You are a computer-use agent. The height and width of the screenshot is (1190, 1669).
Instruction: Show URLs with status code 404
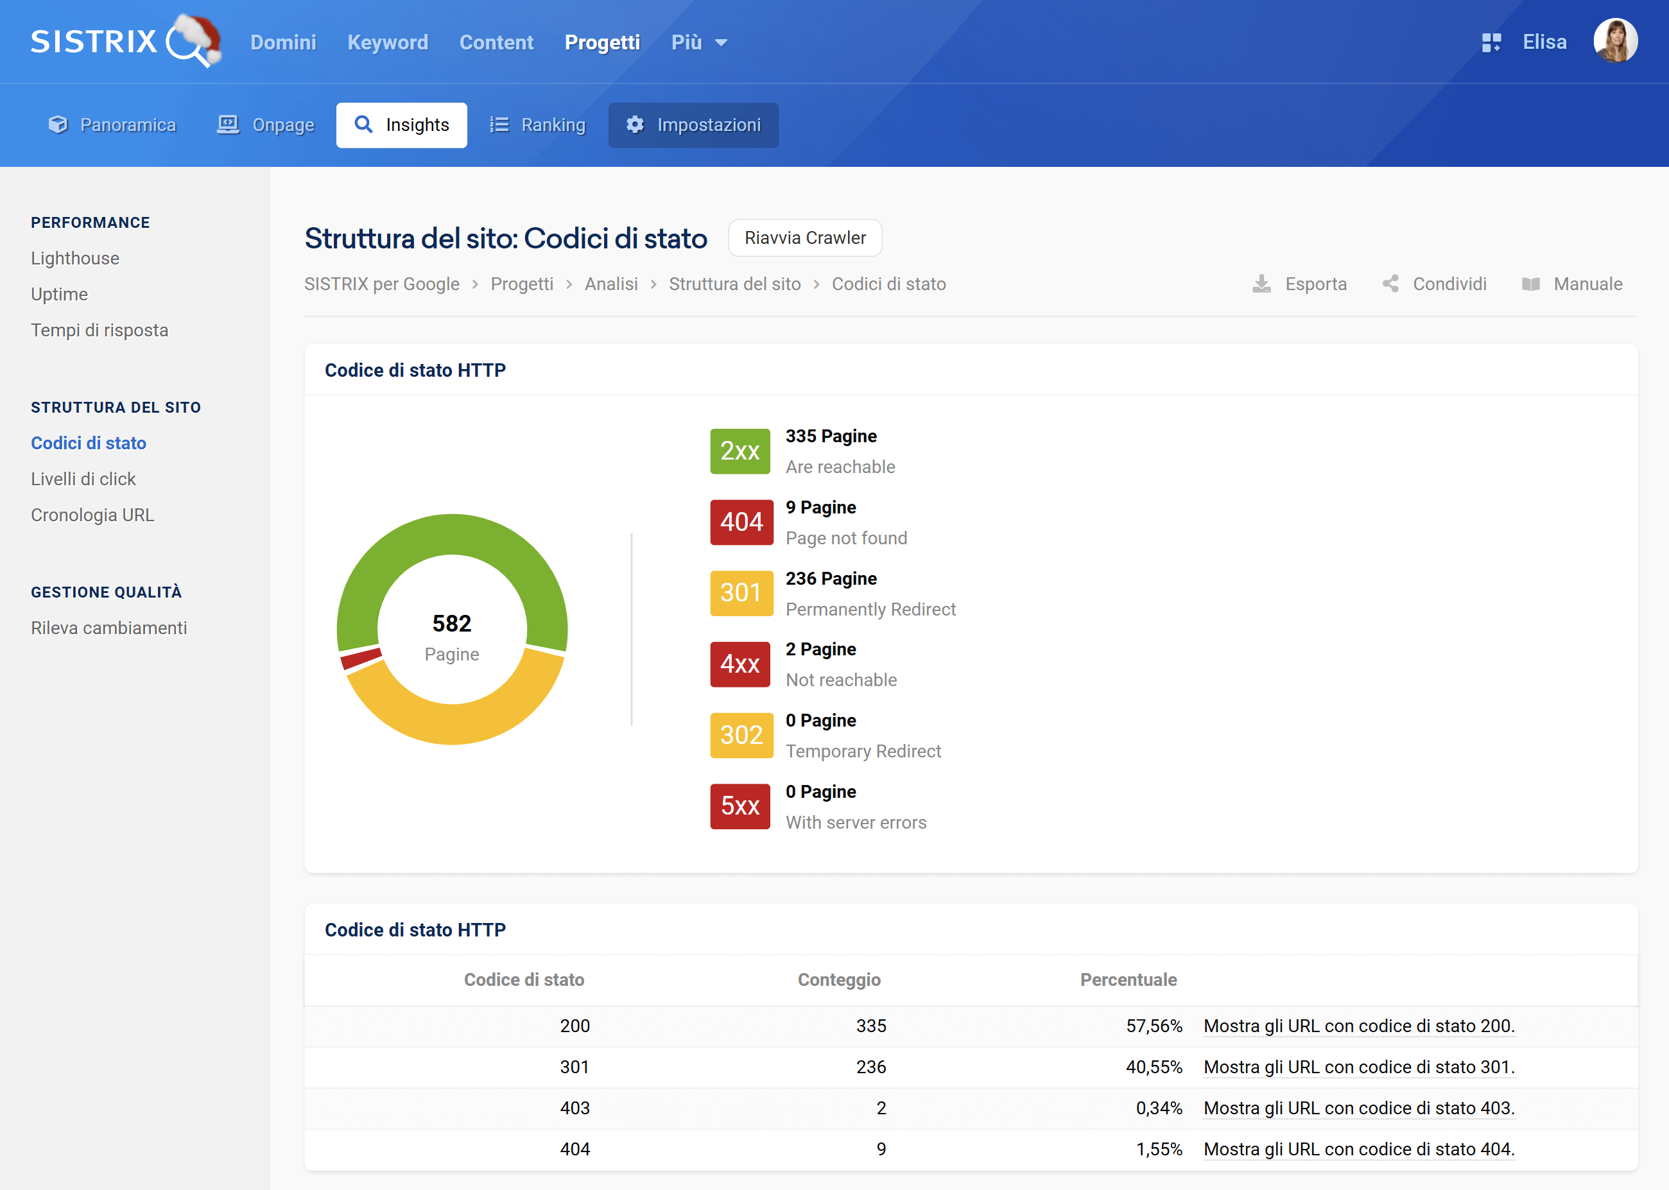point(1358,1149)
